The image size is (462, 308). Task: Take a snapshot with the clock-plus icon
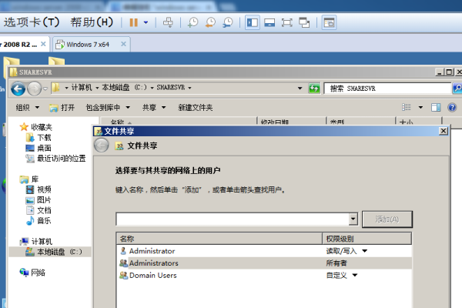click(x=193, y=22)
